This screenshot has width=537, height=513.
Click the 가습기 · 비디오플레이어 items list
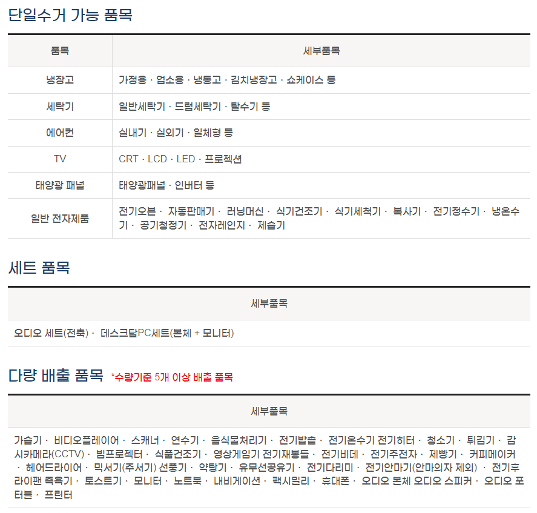[269, 468]
